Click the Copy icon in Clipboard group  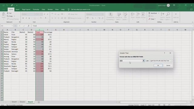[x=8, y=16]
